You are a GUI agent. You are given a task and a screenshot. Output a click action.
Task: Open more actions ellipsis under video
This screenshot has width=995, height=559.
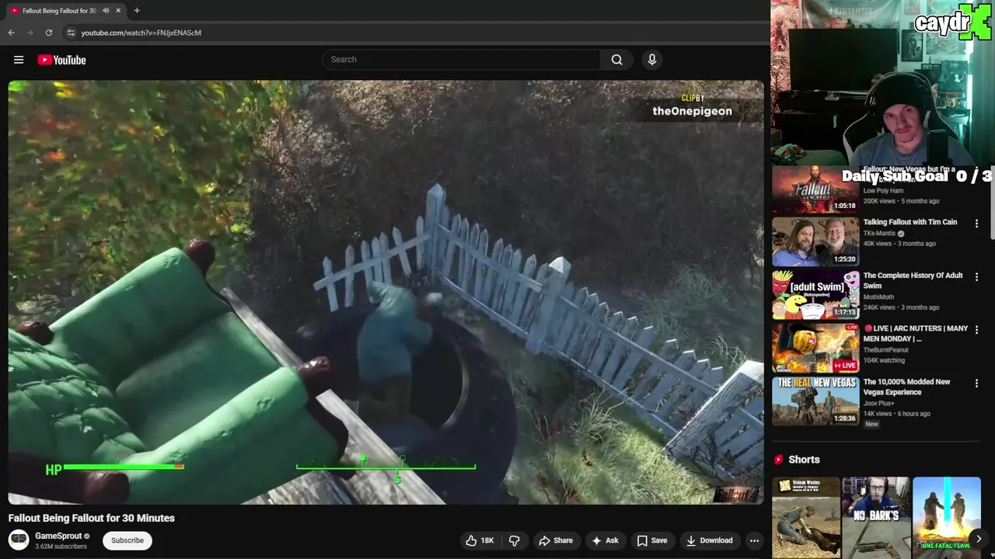(x=754, y=540)
